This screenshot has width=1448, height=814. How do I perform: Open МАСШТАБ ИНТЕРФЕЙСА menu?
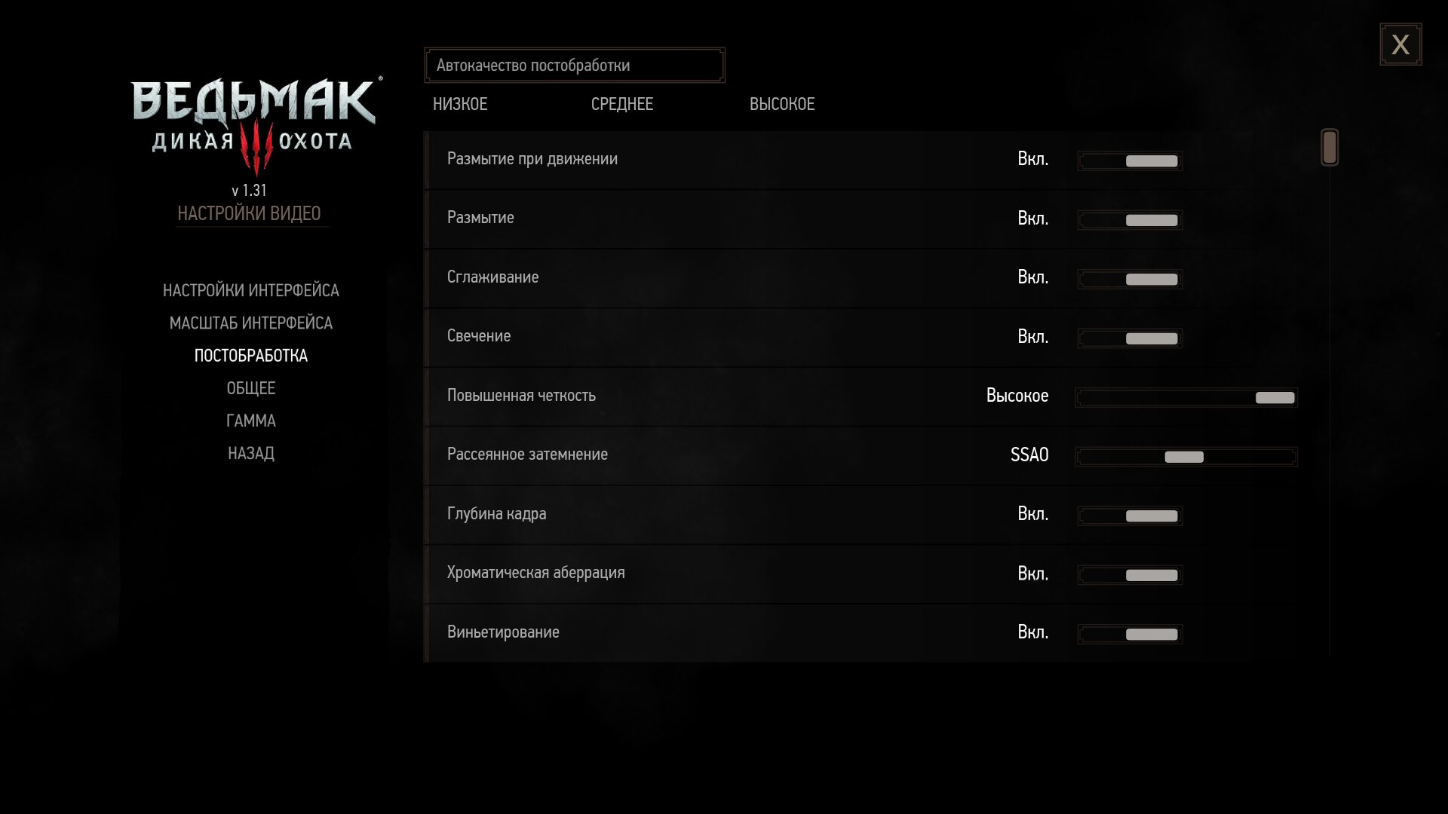[x=251, y=323]
